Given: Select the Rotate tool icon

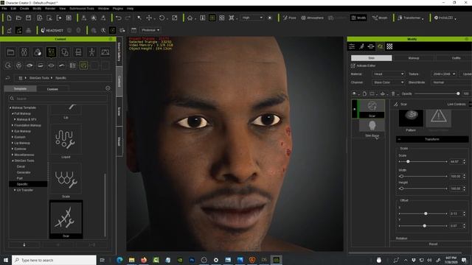Looking at the screenshot, I should [162, 18].
